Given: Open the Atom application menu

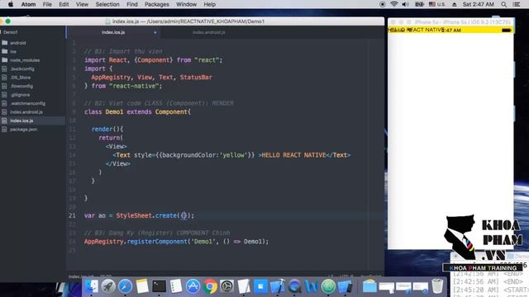Looking at the screenshot, I should pyautogui.click(x=28, y=4).
